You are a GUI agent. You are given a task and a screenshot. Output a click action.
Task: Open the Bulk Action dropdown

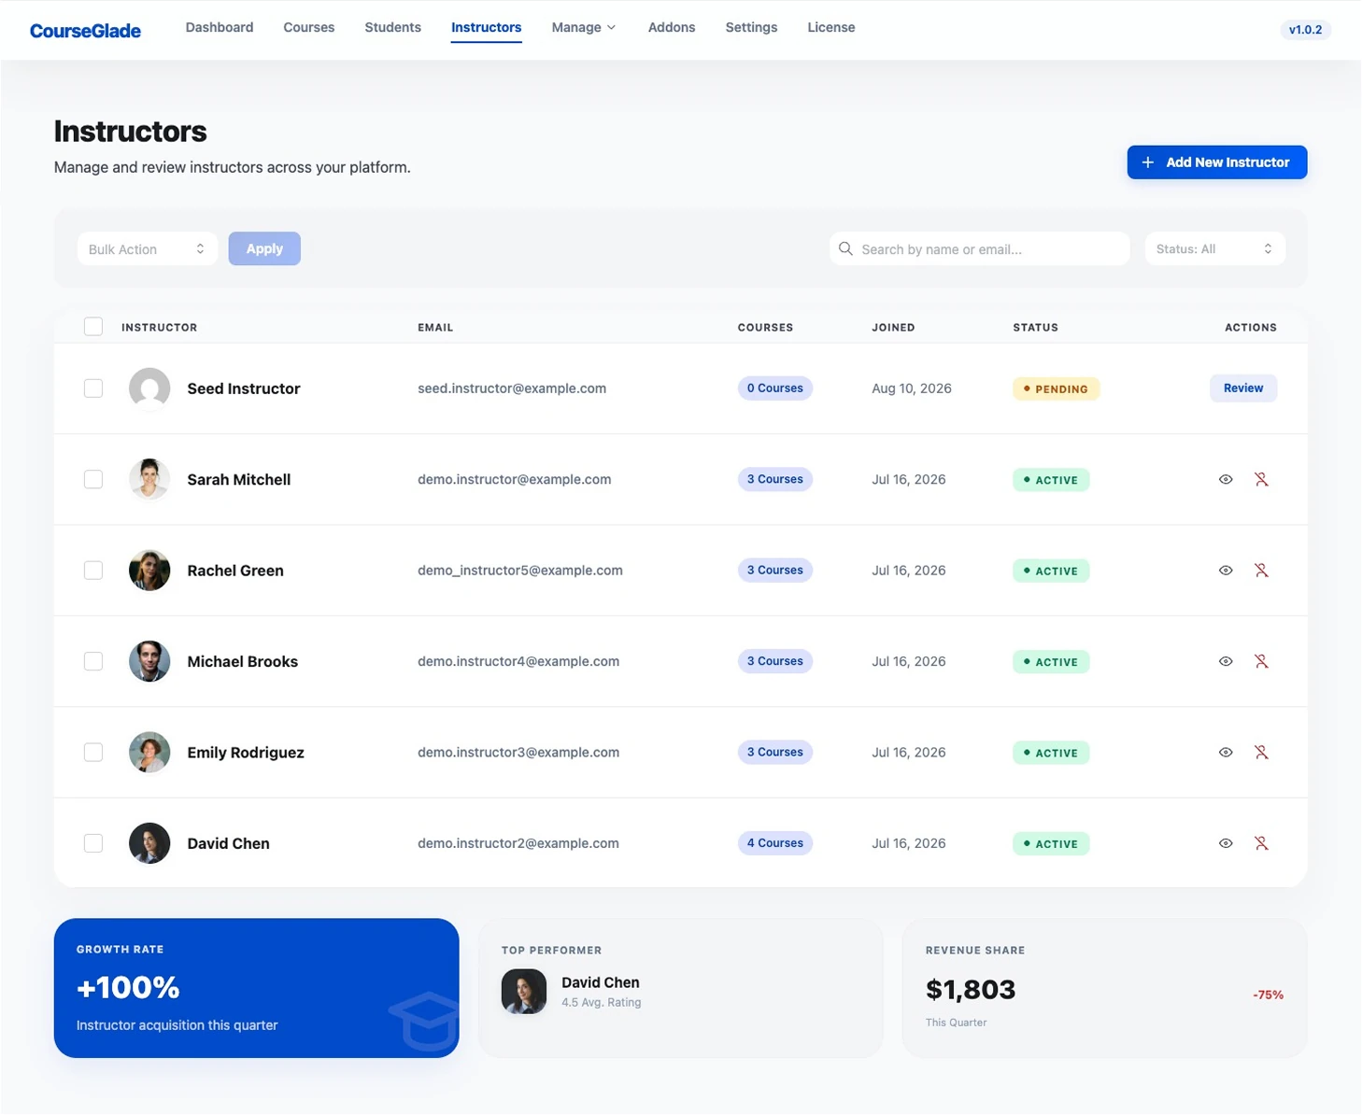[148, 249]
